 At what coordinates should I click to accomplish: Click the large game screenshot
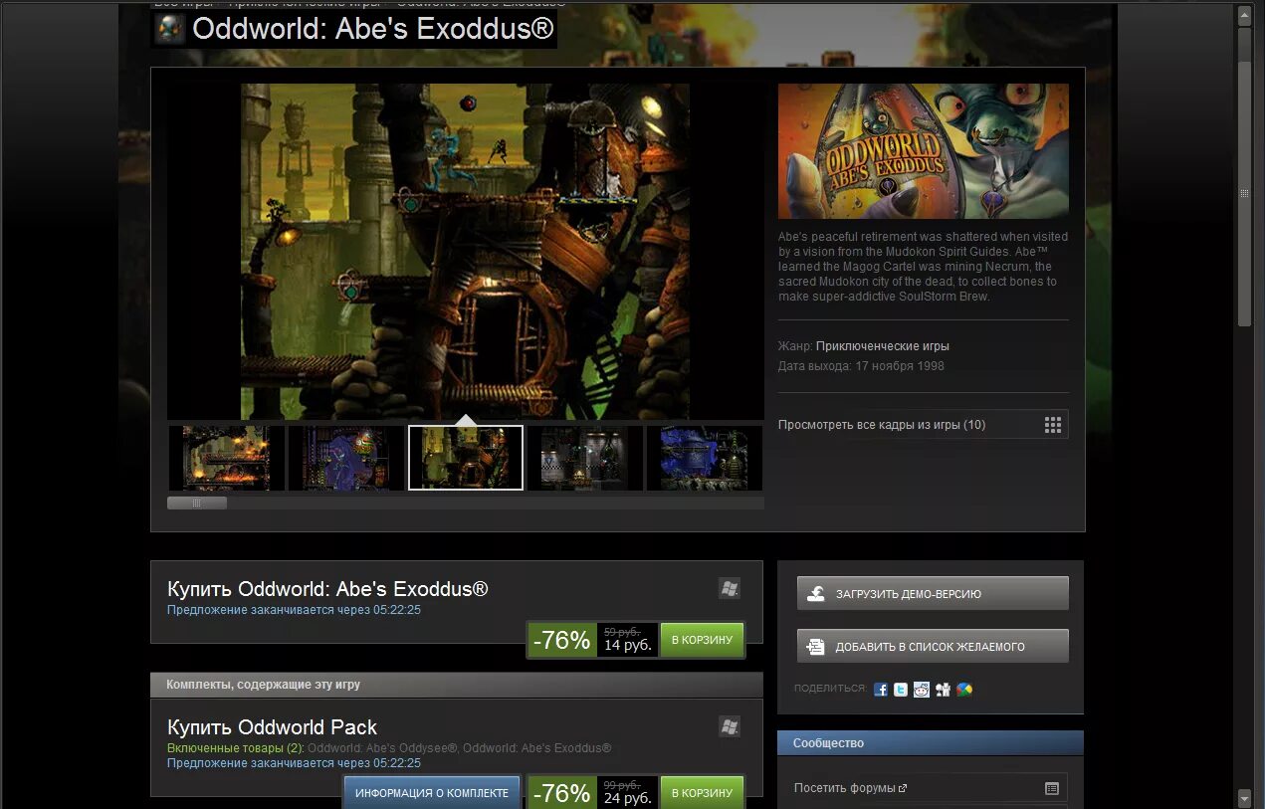click(x=465, y=251)
